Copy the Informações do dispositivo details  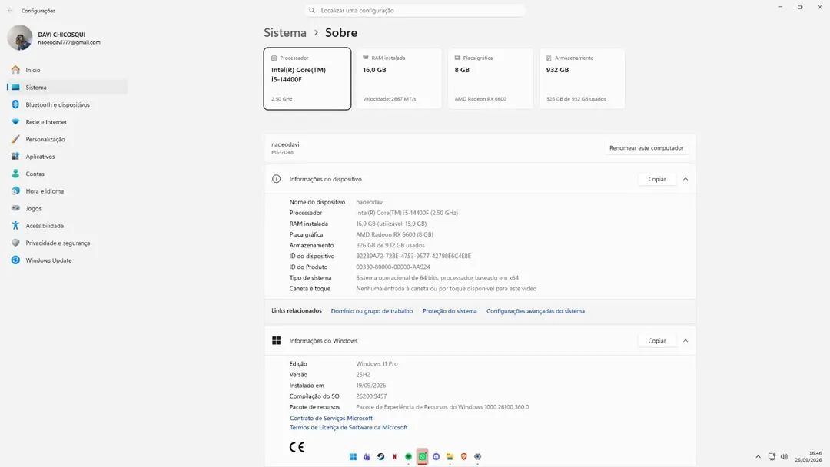pos(657,179)
